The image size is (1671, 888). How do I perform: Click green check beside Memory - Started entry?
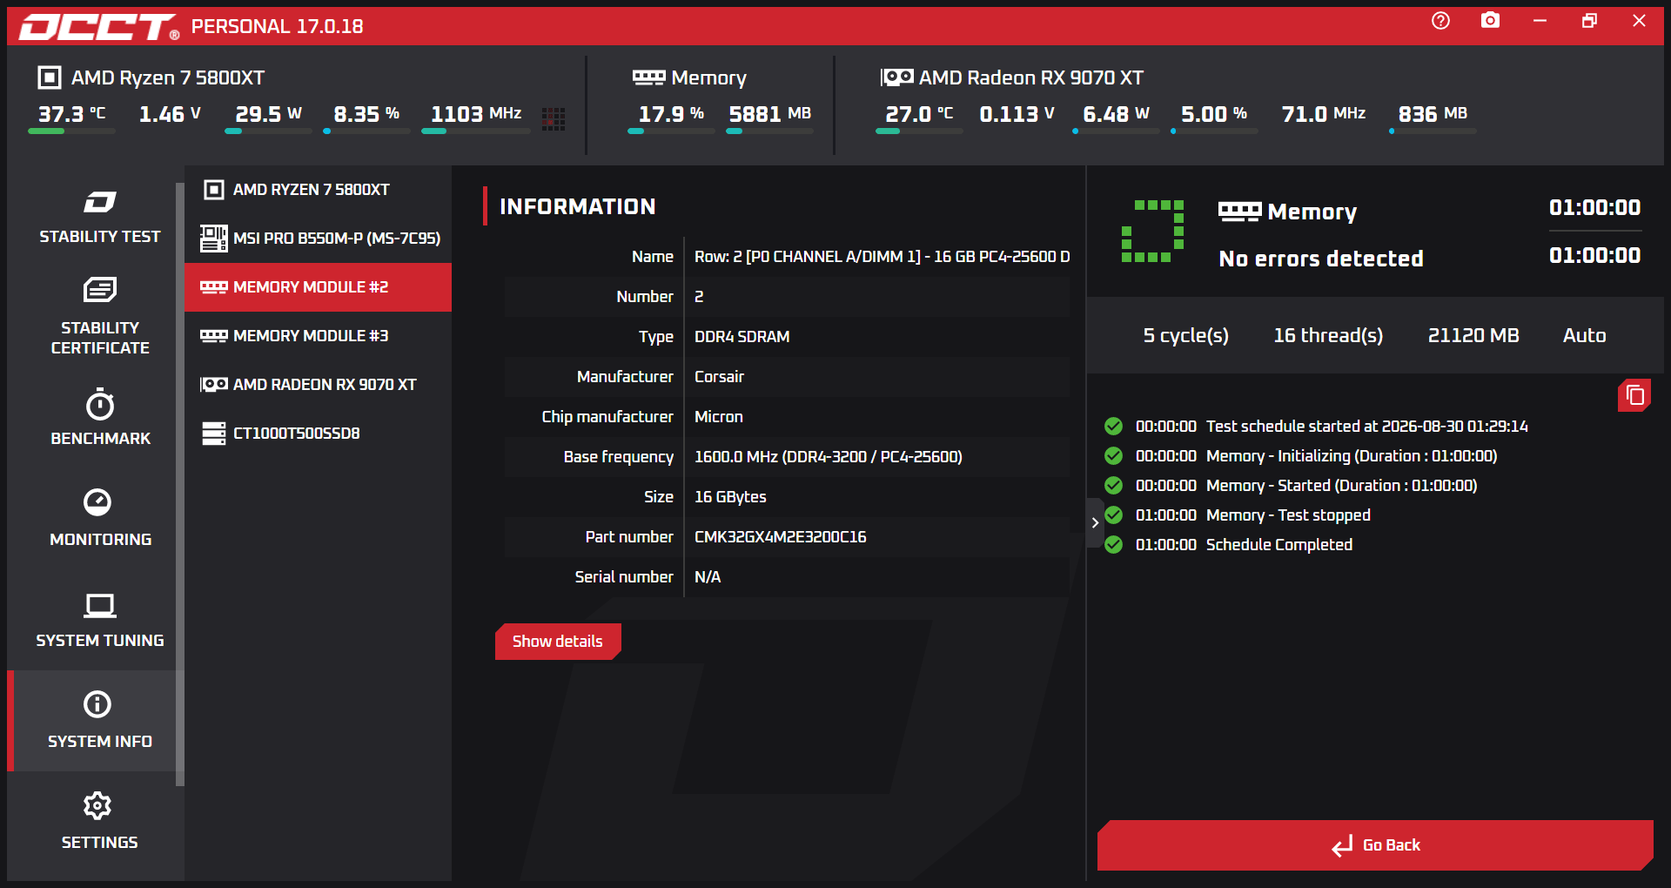tap(1113, 485)
